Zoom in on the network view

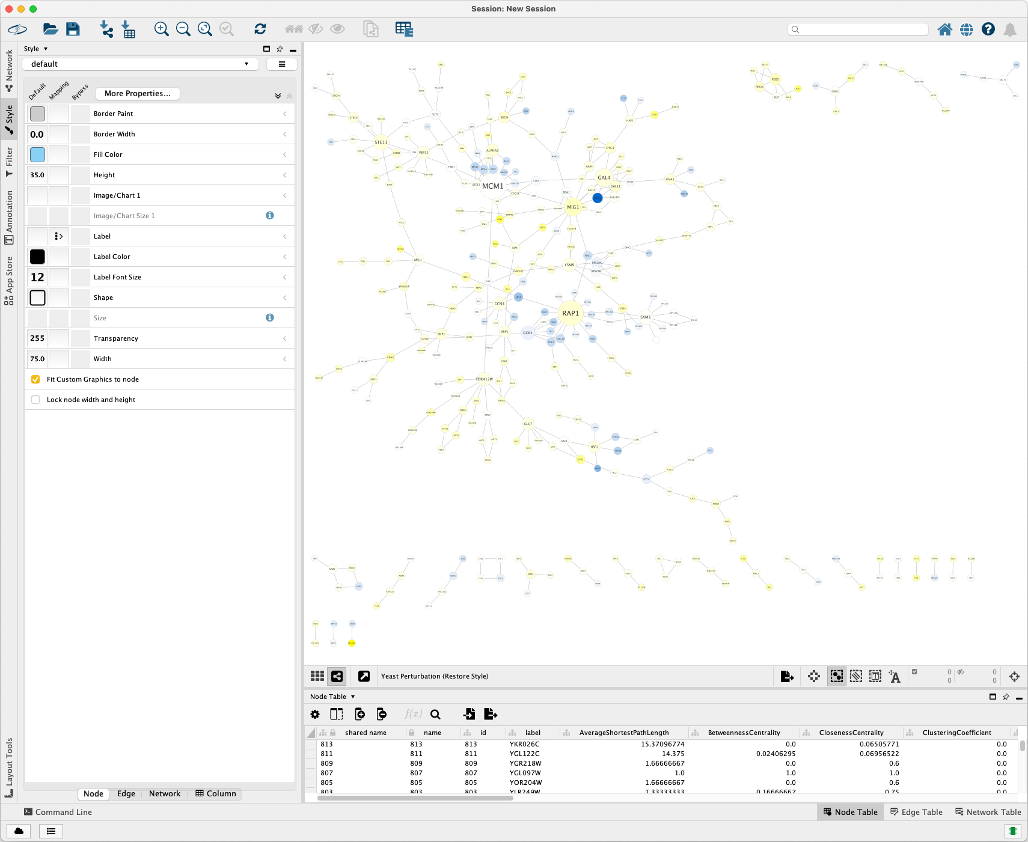(x=161, y=29)
